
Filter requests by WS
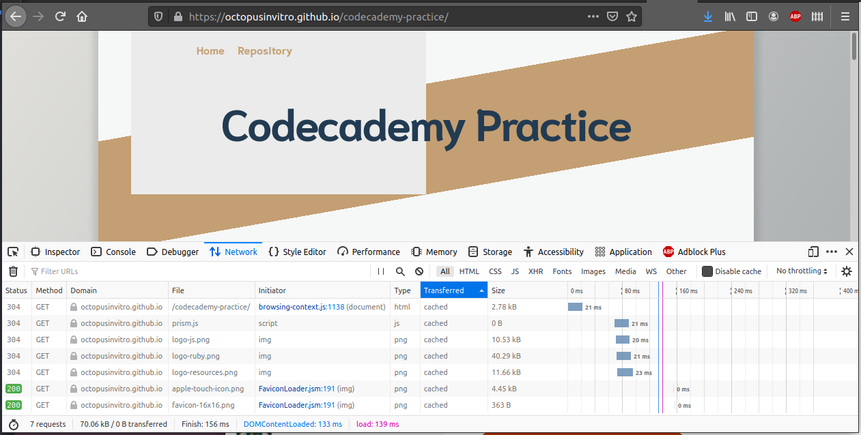pyautogui.click(x=651, y=271)
